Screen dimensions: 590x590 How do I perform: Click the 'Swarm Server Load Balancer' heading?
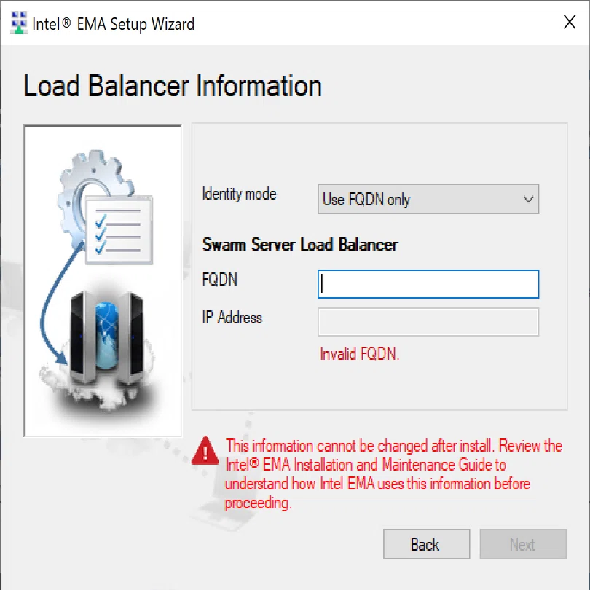pos(300,245)
